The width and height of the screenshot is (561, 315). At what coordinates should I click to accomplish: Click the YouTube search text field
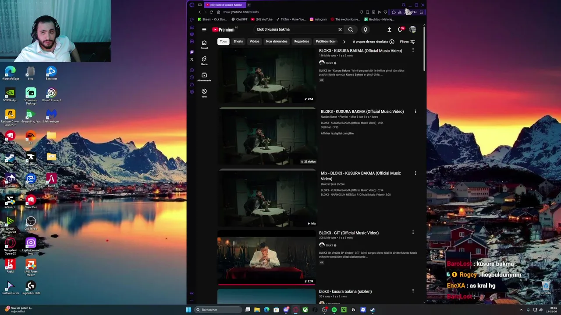pyautogui.click(x=296, y=30)
